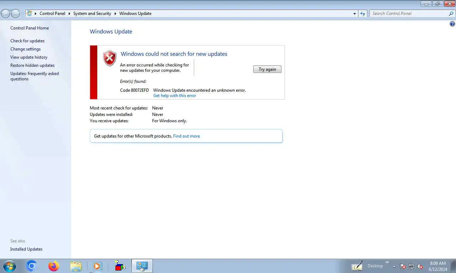The width and height of the screenshot is (456, 273).
Task: Open the blue Help question mark icon
Action: (452, 24)
